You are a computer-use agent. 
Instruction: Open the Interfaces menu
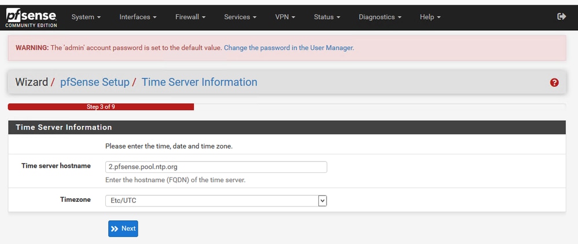coord(138,17)
